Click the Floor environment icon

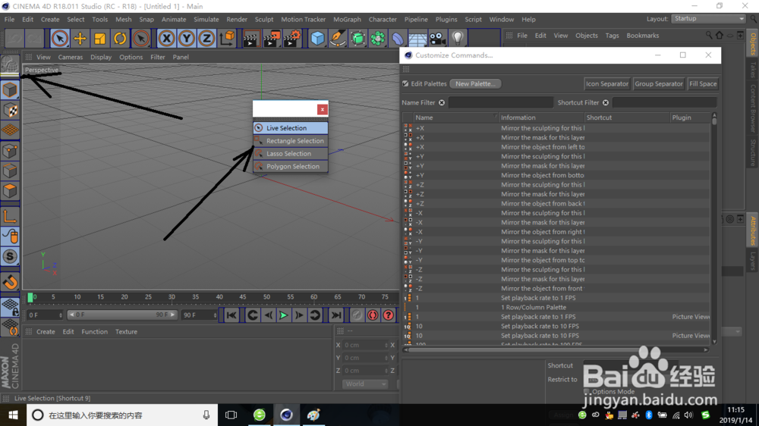pos(417,38)
